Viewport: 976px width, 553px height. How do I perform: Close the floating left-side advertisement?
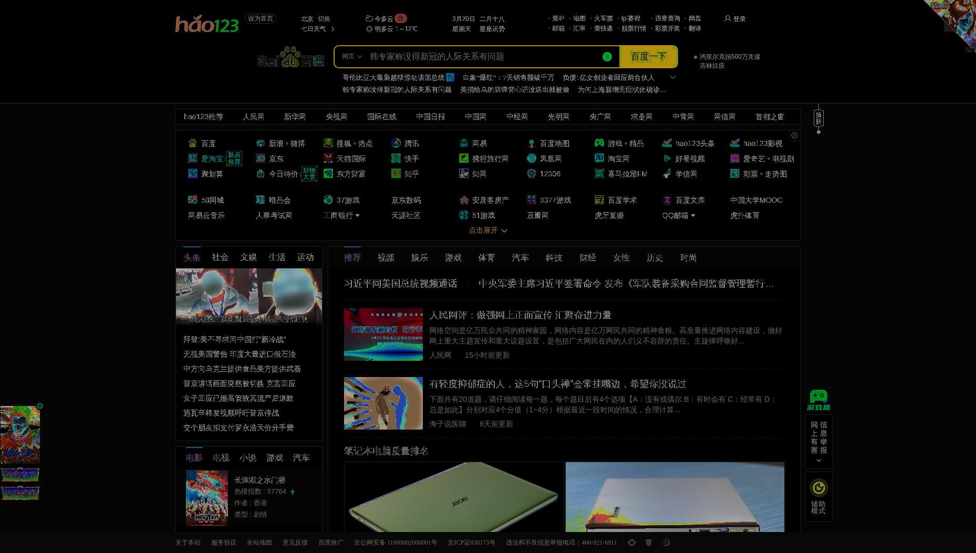point(40,406)
